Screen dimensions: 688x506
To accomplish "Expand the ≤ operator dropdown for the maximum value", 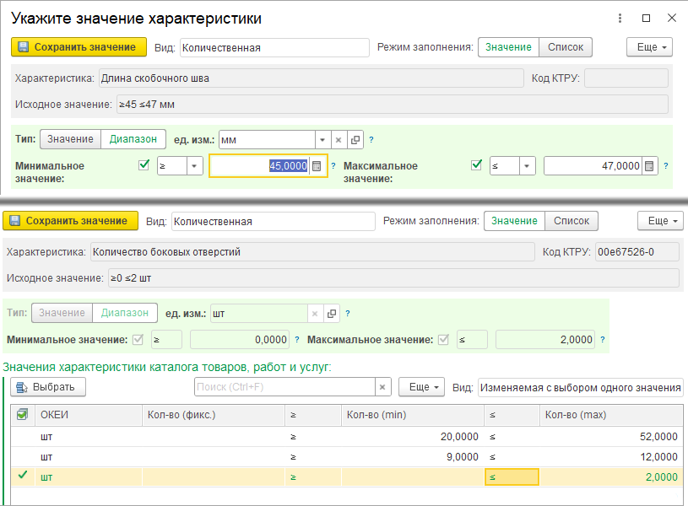I will point(527,166).
